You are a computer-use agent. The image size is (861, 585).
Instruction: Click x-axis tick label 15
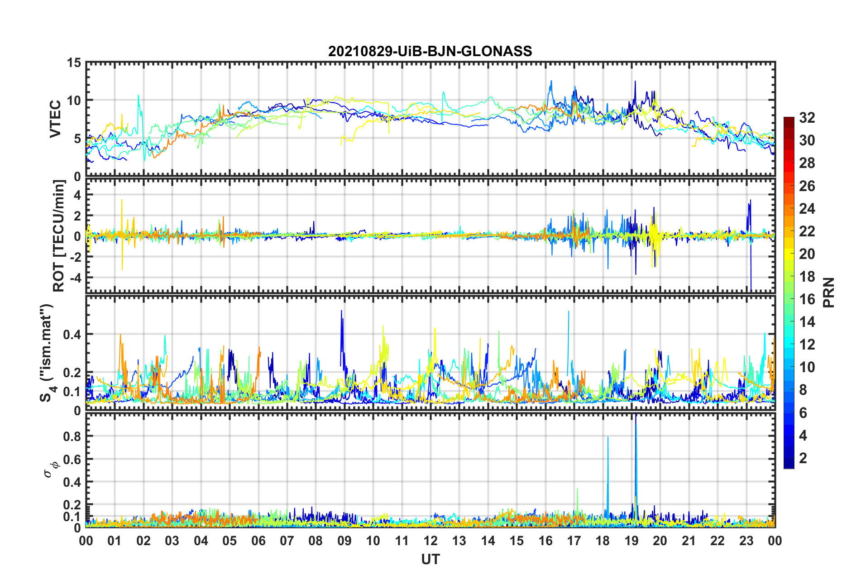coord(517,541)
